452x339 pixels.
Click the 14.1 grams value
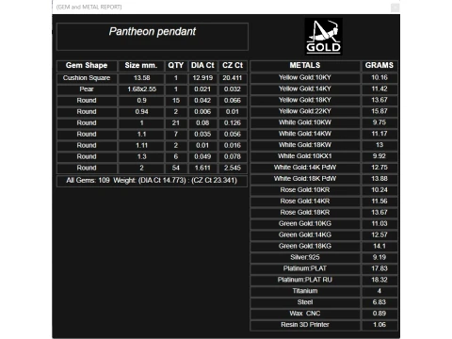coord(379,247)
